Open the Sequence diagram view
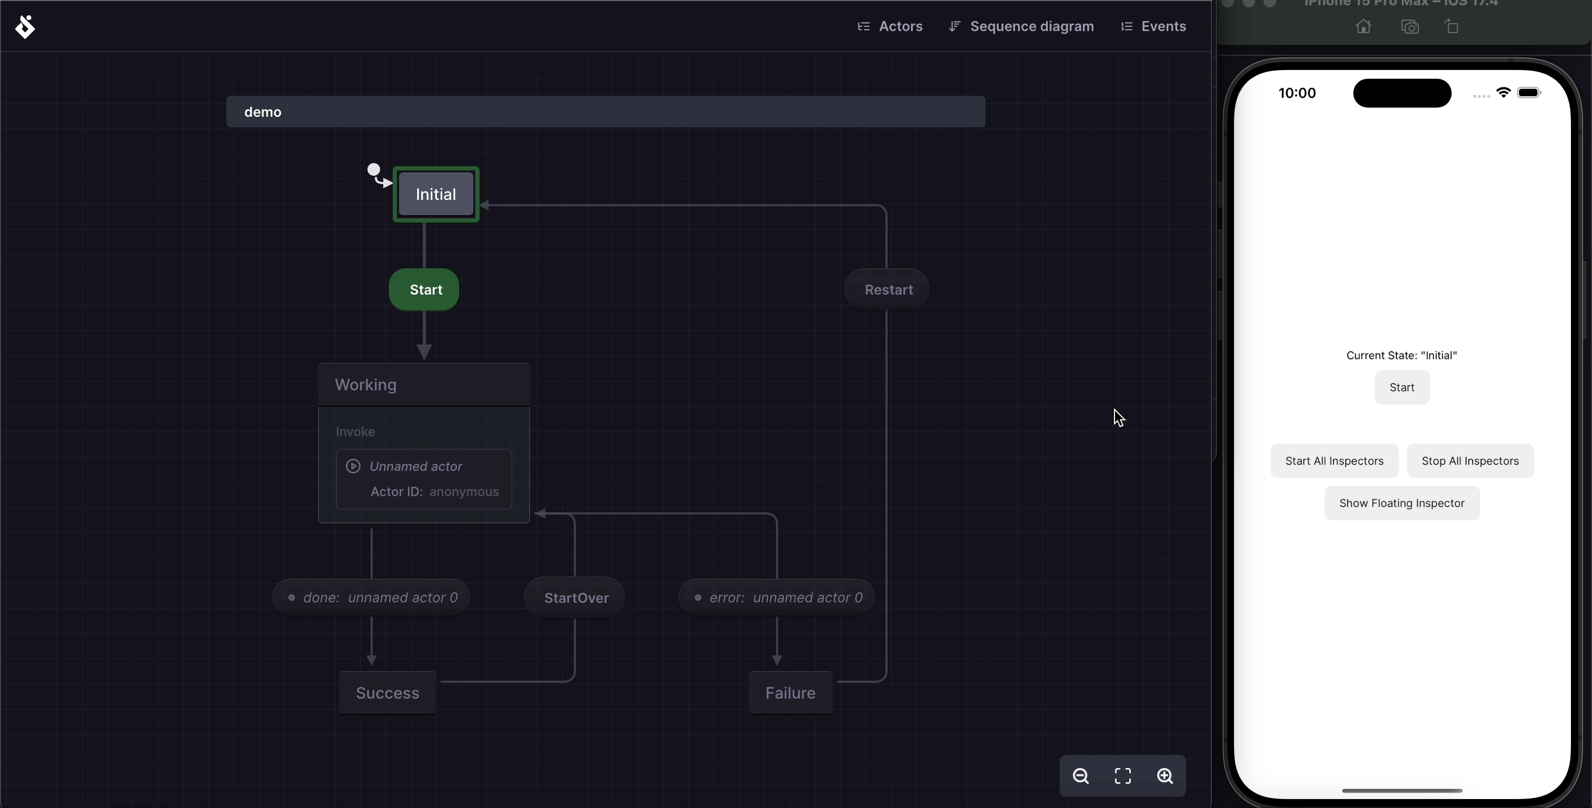1592x808 pixels. [1032, 26]
